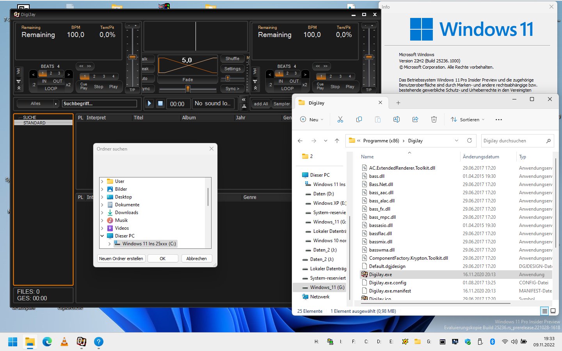
Task: Set loop IN point on left deck
Action: (44, 81)
